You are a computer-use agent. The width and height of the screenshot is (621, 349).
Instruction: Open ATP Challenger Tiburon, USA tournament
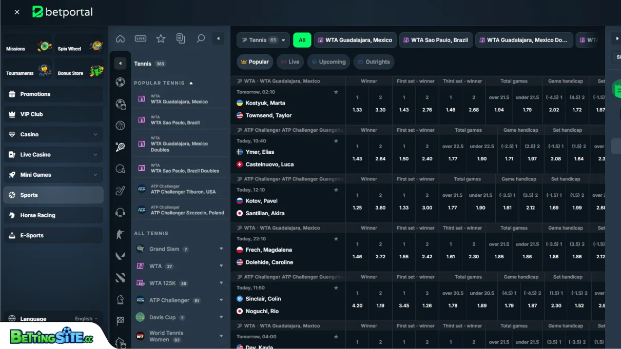pos(180,189)
